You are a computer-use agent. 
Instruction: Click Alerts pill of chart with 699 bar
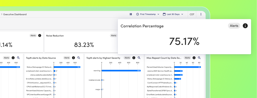(6, 58)
